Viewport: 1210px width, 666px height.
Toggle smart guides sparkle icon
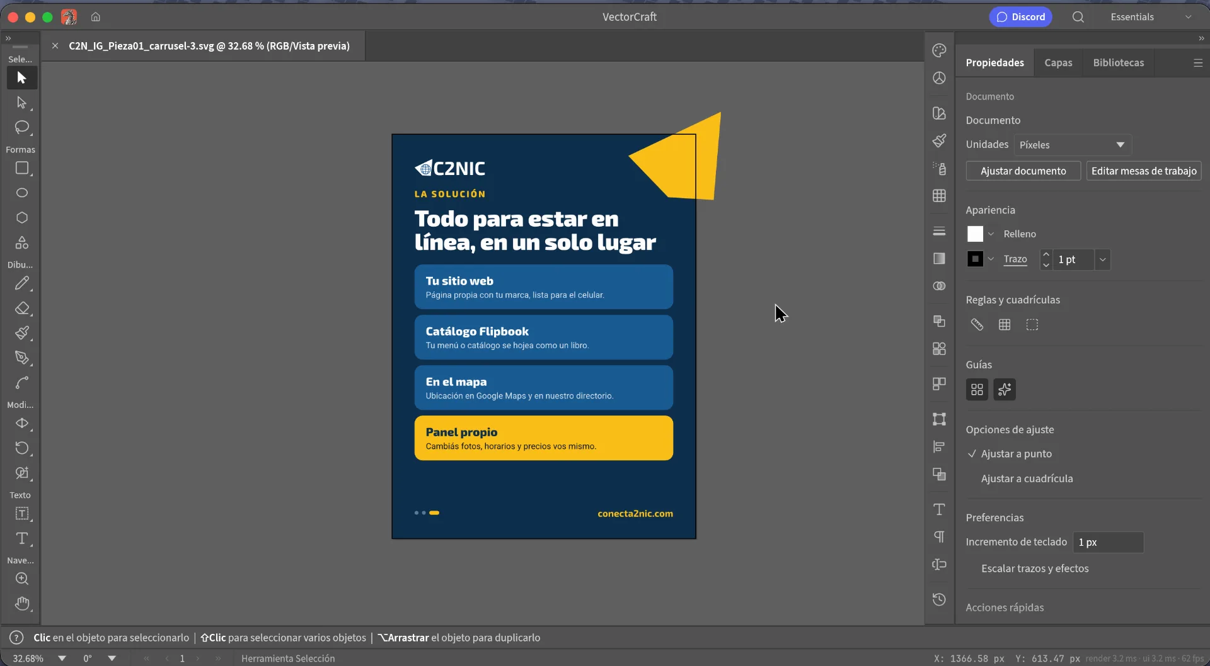(1005, 390)
